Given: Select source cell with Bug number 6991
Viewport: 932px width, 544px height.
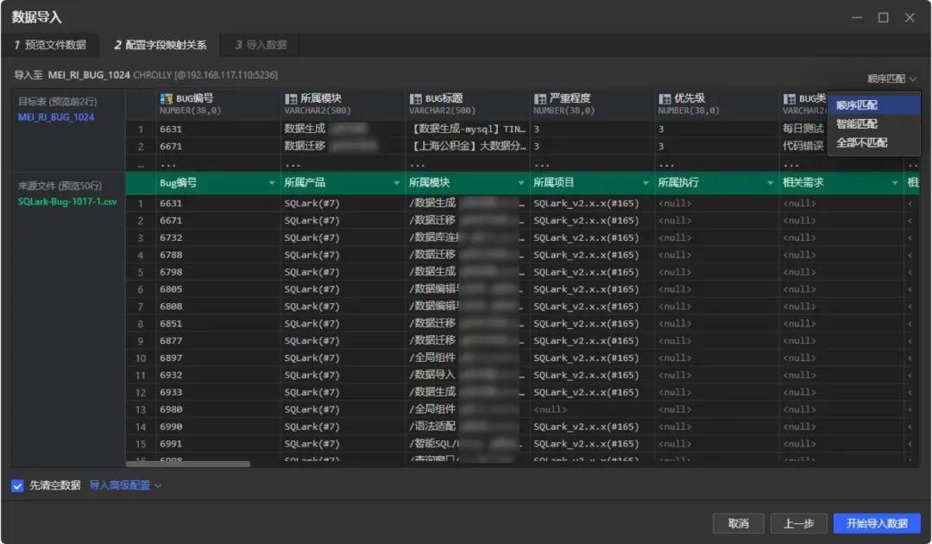Looking at the screenshot, I should (218, 444).
